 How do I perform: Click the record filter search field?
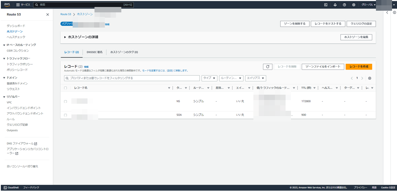tap(132, 78)
